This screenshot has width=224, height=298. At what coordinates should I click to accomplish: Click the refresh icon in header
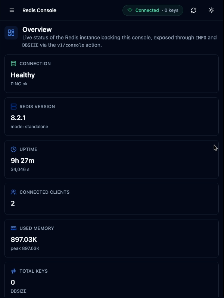(x=193, y=10)
